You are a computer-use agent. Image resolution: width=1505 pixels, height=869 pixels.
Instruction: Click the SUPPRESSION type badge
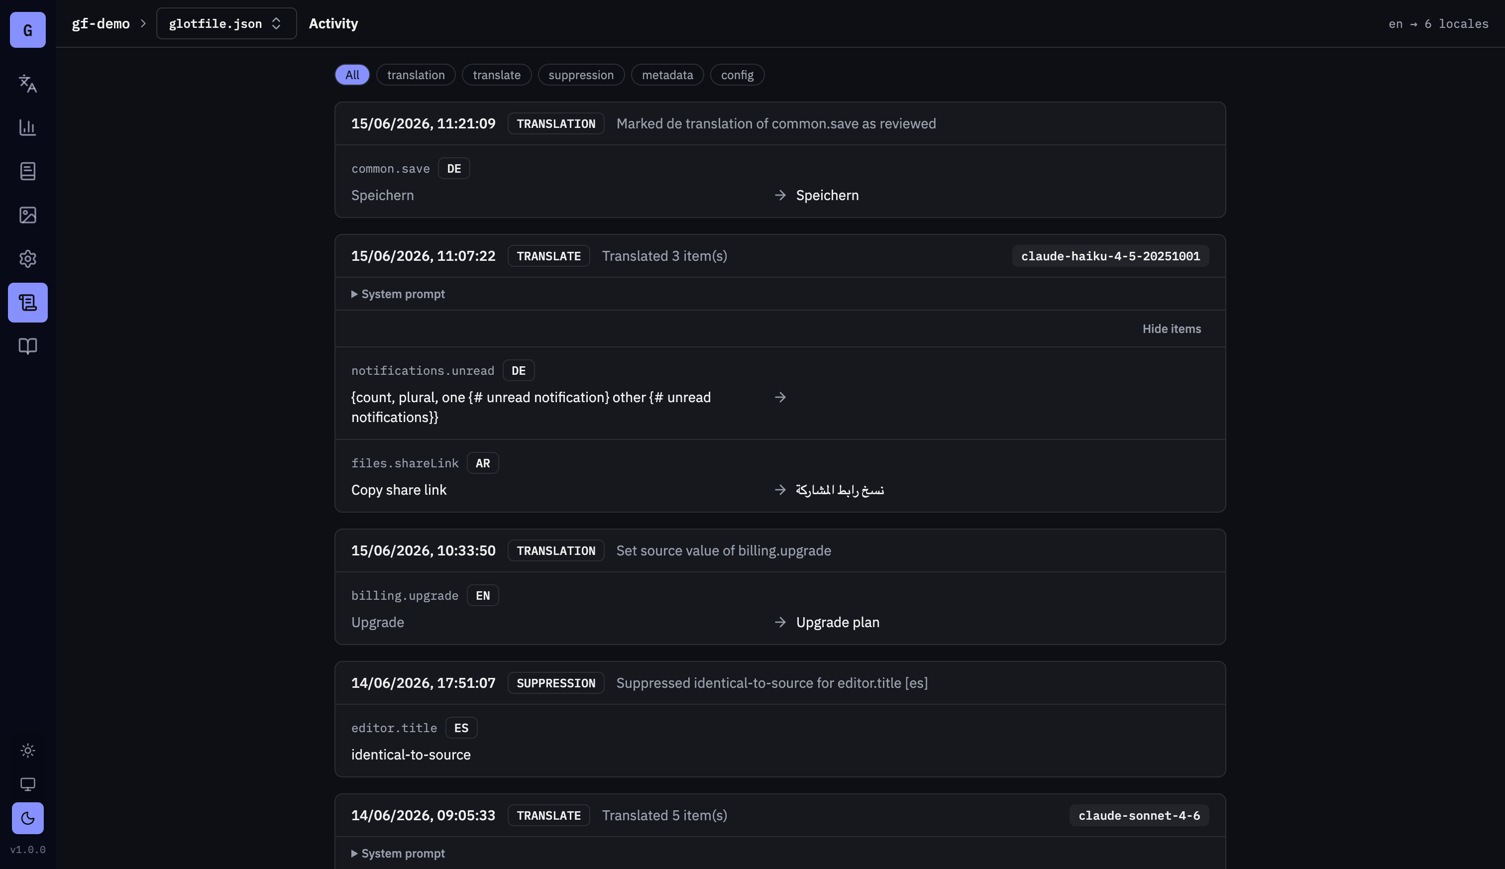pyautogui.click(x=555, y=683)
